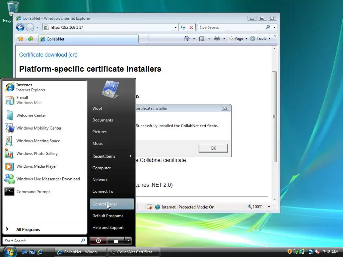Image resolution: width=343 pixels, height=257 pixels.
Task: Click the RSS Feeds icon
Action: point(202,39)
